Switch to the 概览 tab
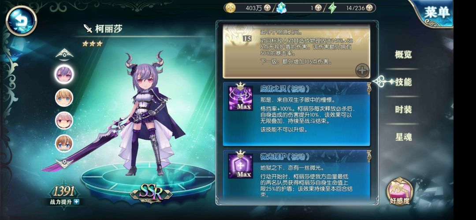Viewport: 476px width, 220px height. coord(403,55)
